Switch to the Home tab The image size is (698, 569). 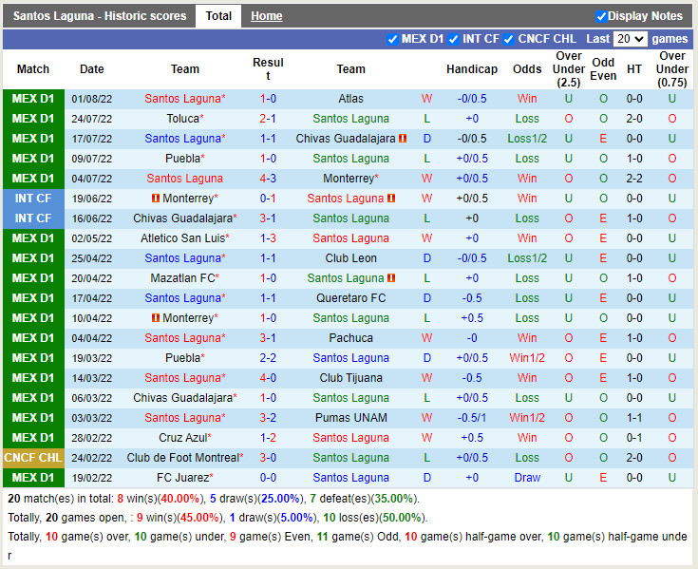coord(266,16)
